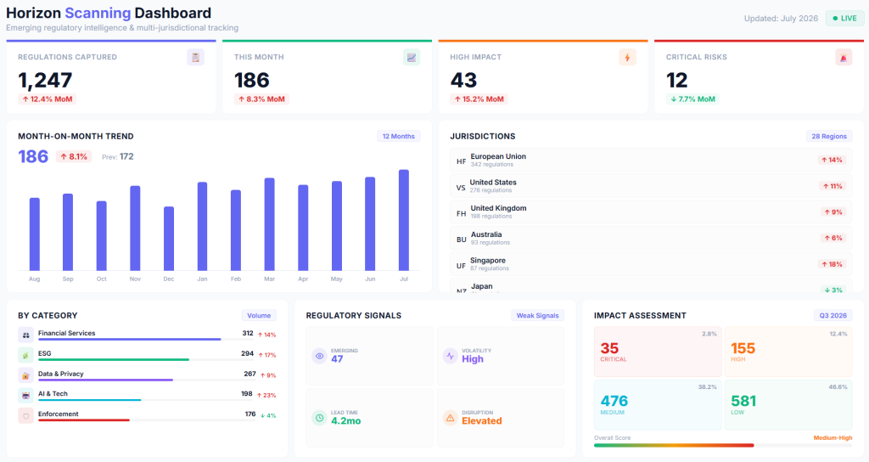Click the 7.7% MoM decrease badge

(692, 99)
